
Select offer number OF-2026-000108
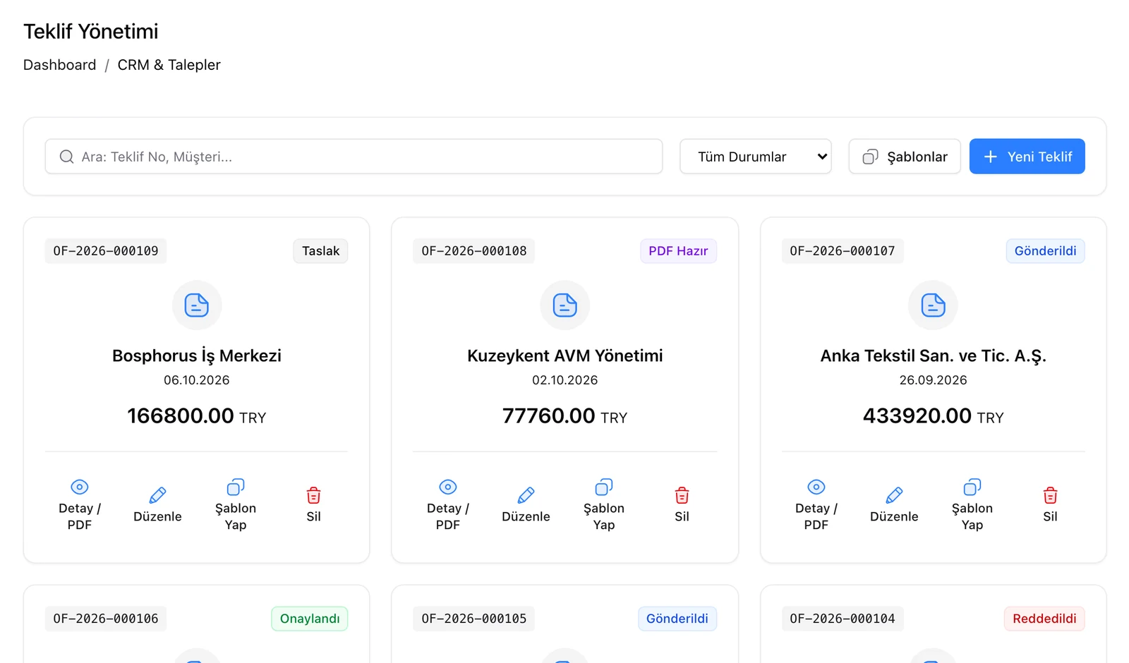tap(474, 251)
